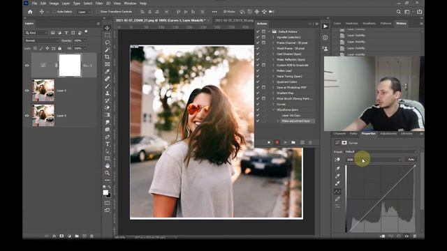Select the Brush tool
Image resolution: width=447 pixels, height=251 pixels.
point(107,86)
